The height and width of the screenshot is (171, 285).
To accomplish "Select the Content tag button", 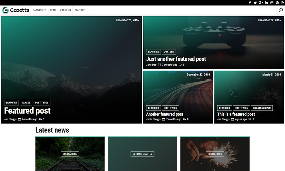I will coord(169,52).
